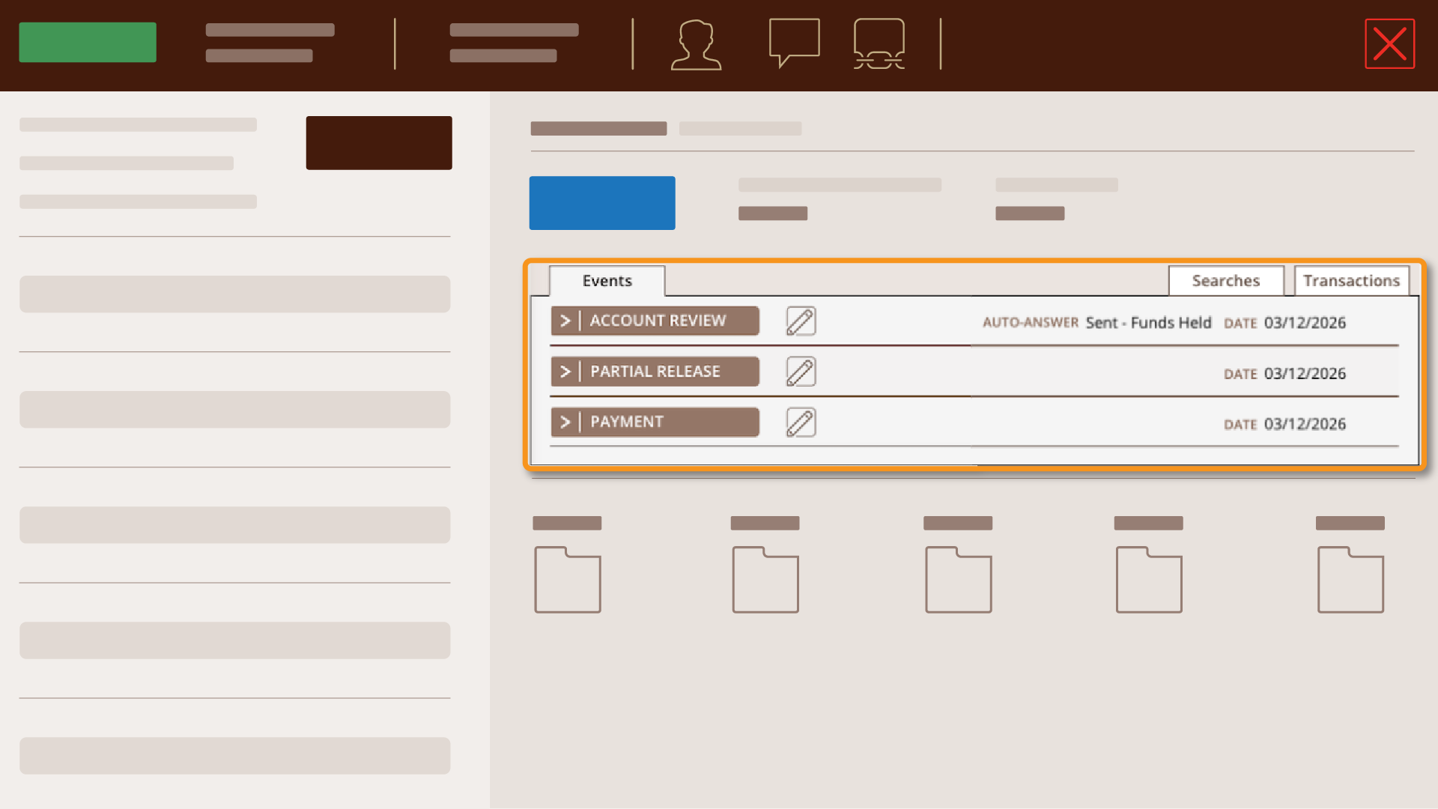Open the second folder icon
Screen dimensions: 1438x809
pos(765,580)
